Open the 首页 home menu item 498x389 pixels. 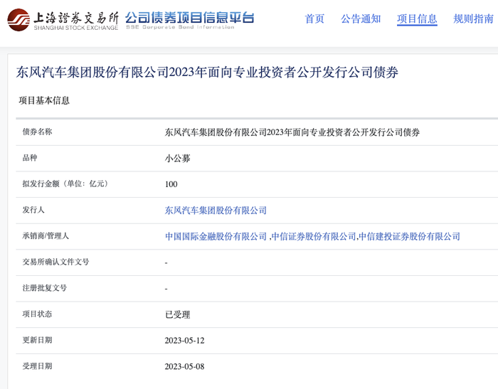click(x=314, y=18)
